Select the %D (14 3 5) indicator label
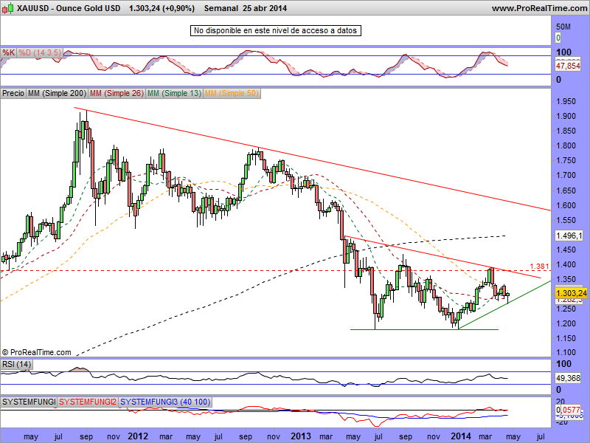 point(40,52)
